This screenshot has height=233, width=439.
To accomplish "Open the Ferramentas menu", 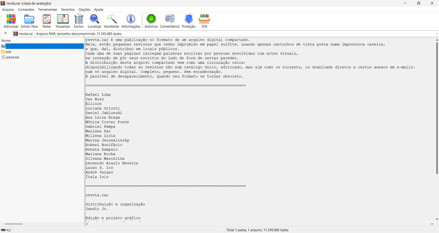I will coord(48,9).
